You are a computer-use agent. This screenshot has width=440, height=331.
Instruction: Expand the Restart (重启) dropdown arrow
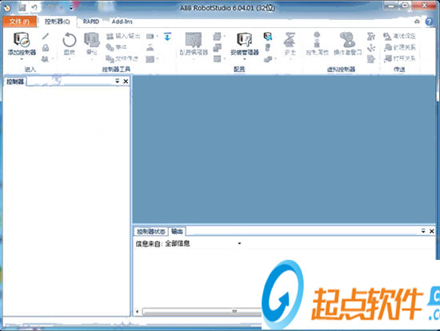70,59
